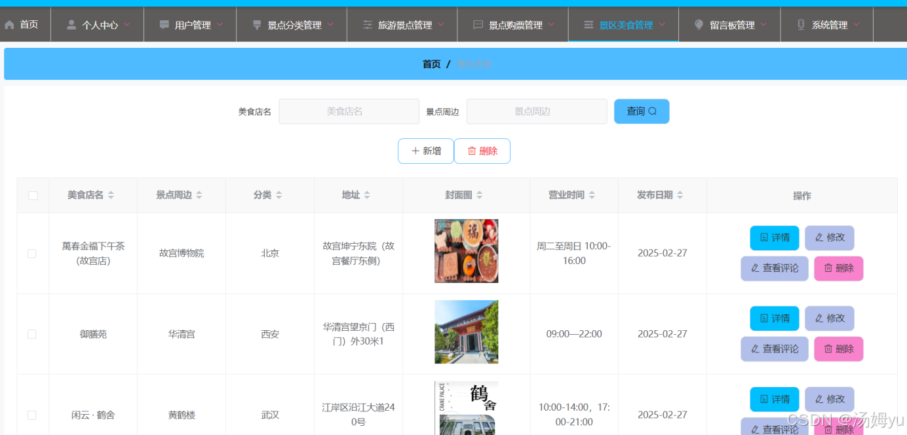Click 查看评论 pencil icon in 御膳苑 row
This screenshot has height=435, width=907.
[x=755, y=349]
